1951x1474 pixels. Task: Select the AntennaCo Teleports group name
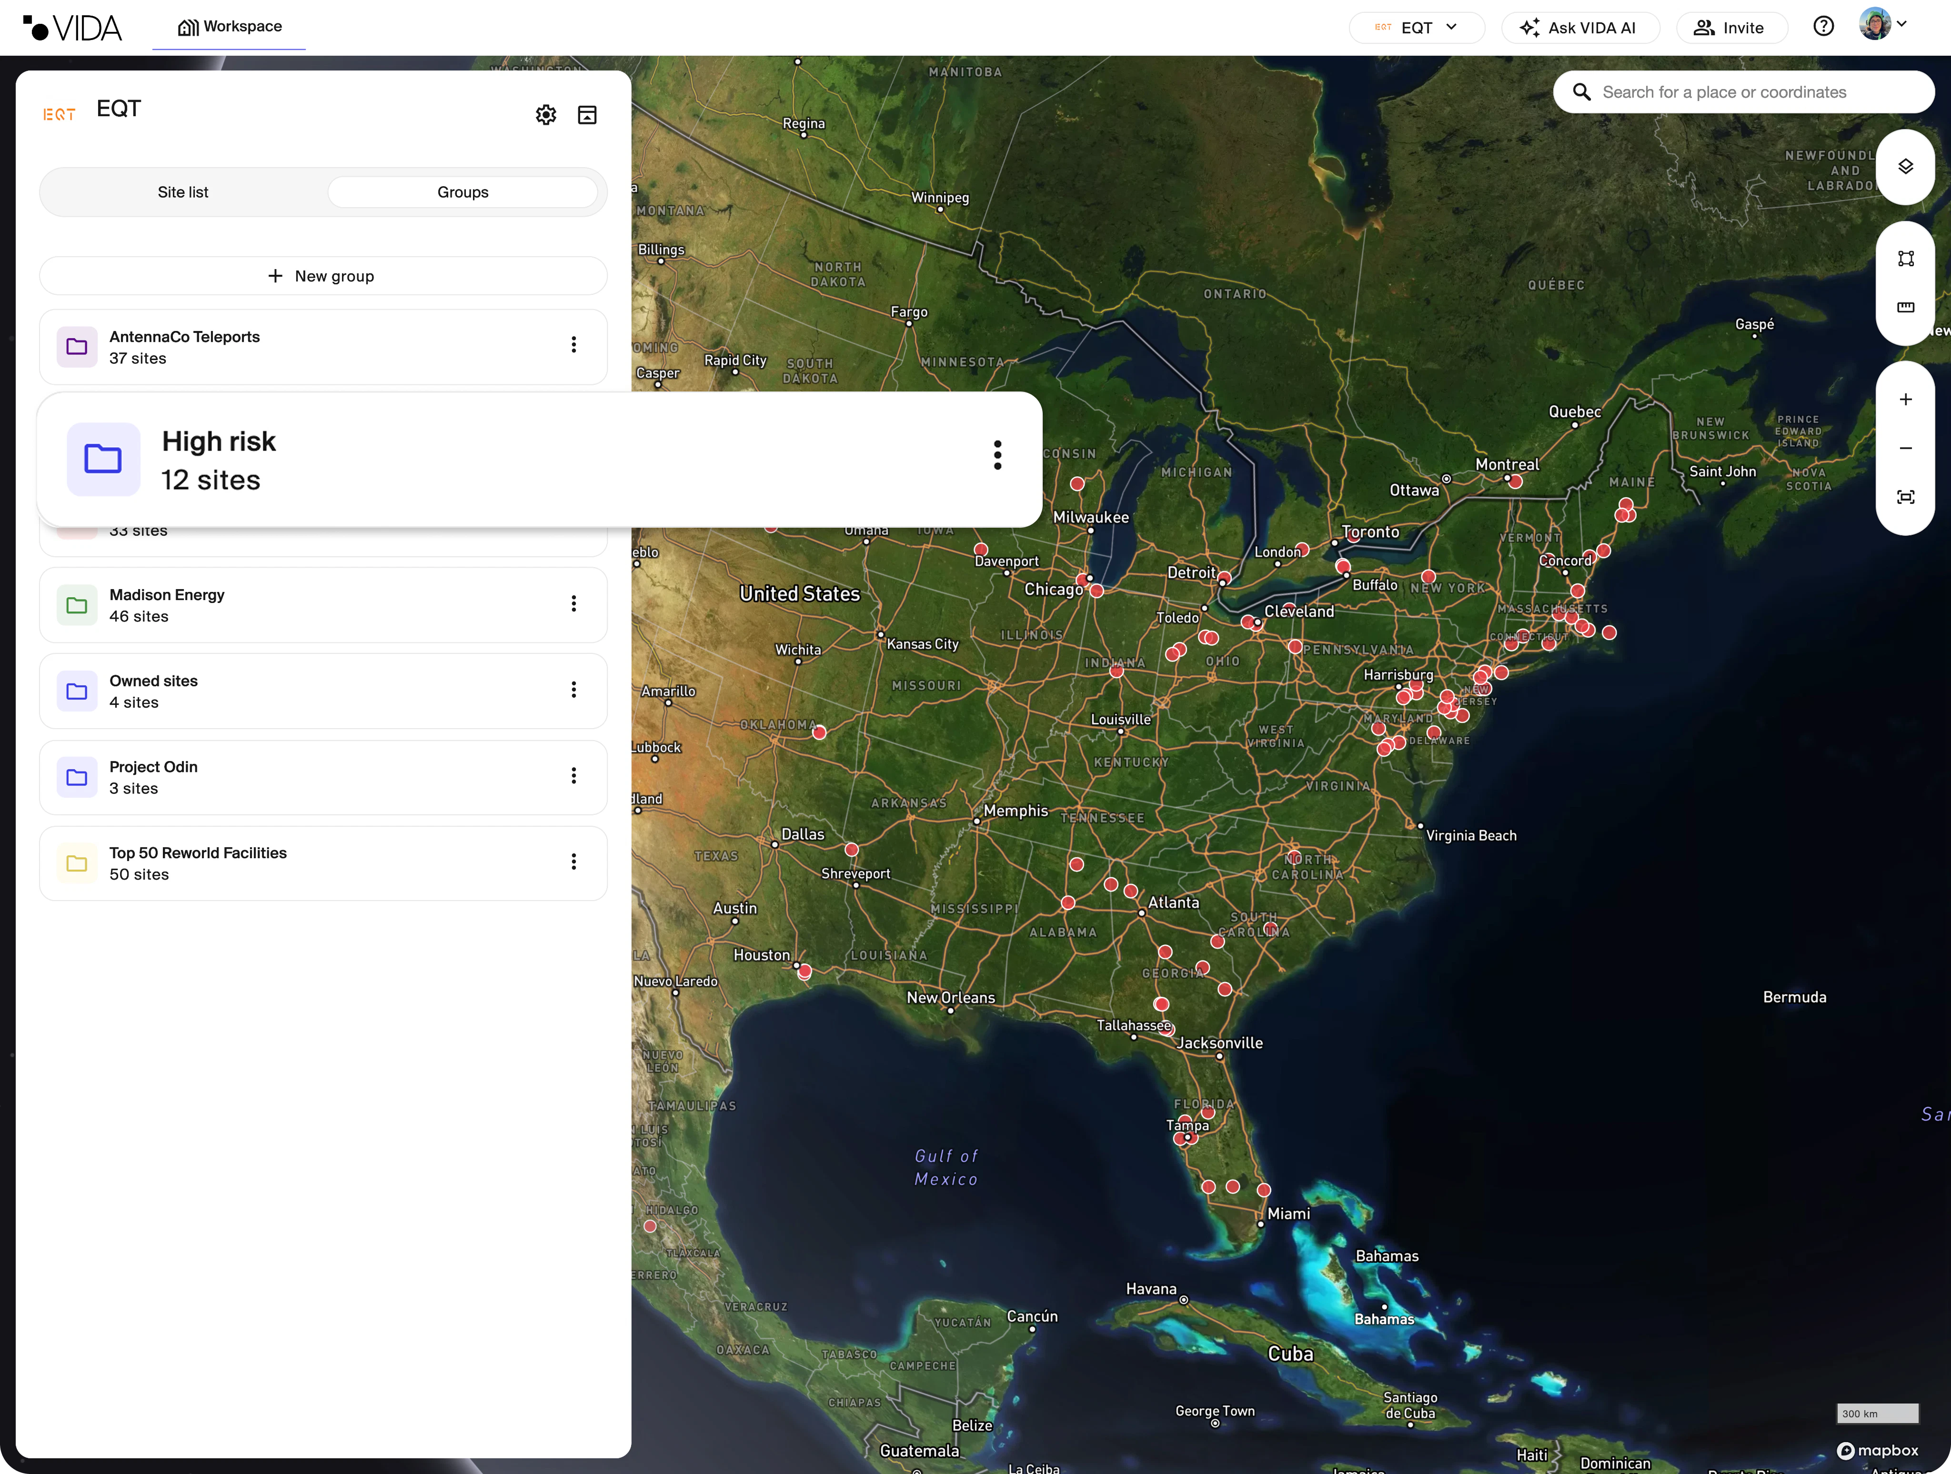point(184,337)
